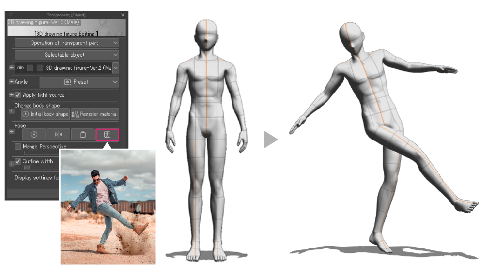Open the Angle Preset dropdown
The image size is (496, 279).
79,82
